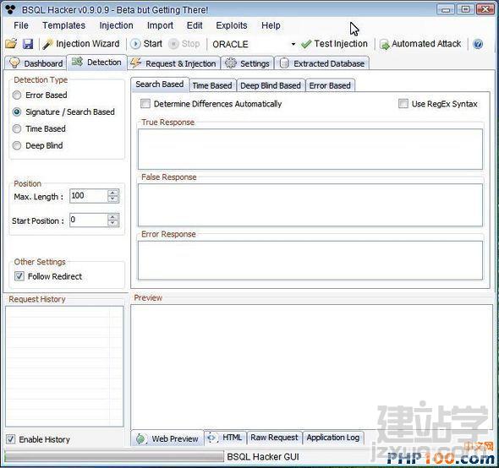The height and width of the screenshot is (468, 499).
Task: Start Automated Attack
Action: [420, 44]
